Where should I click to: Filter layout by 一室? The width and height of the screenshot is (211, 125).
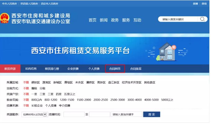click(x=34, y=94)
